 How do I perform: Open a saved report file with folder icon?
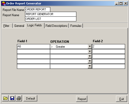[x=5, y=98]
